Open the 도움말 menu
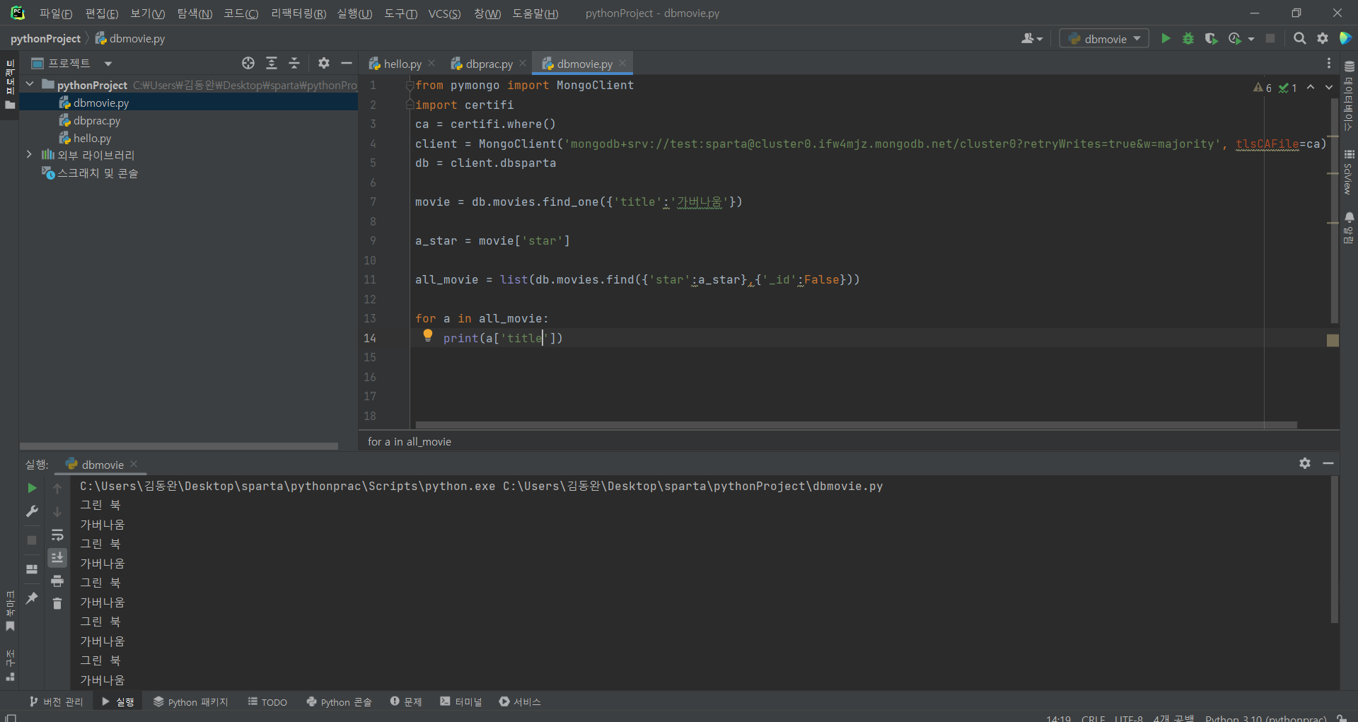The width and height of the screenshot is (1358, 722). click(535, 13)
